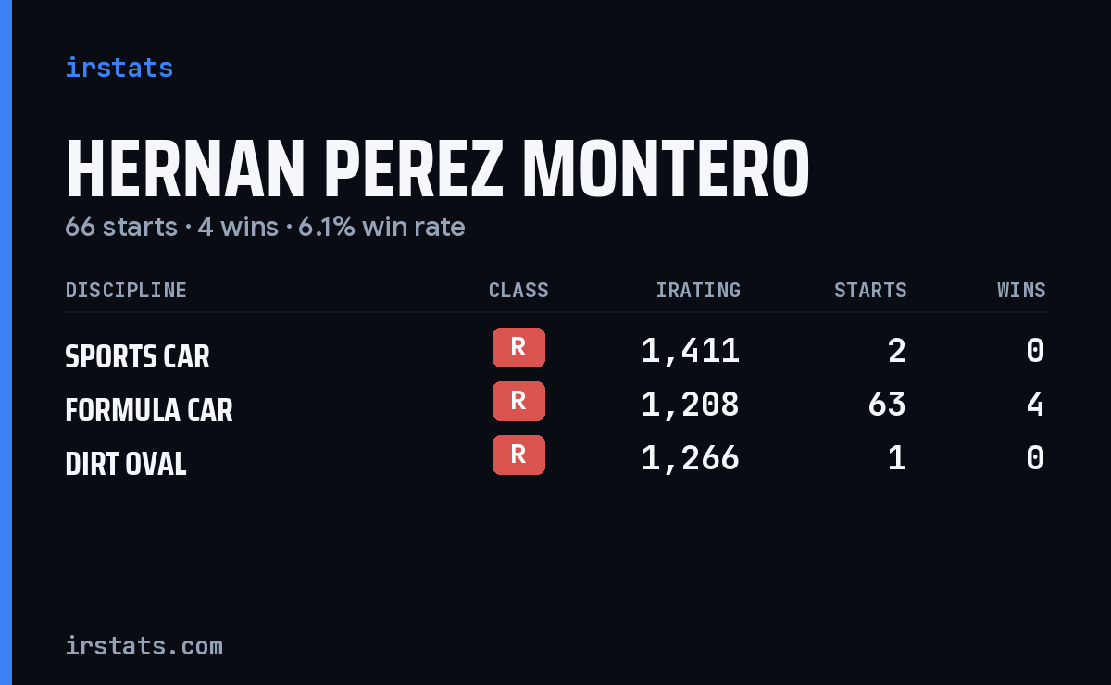Click the 1,208 iRating value
This screenshot has height=685, width=1111.
pos(691,405)
